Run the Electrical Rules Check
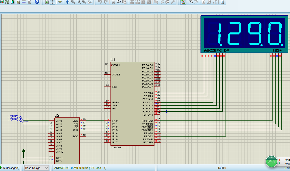Image resolution: width=290 pixels, height=171 pixels. pyautogui.click(x=222, y=2)
